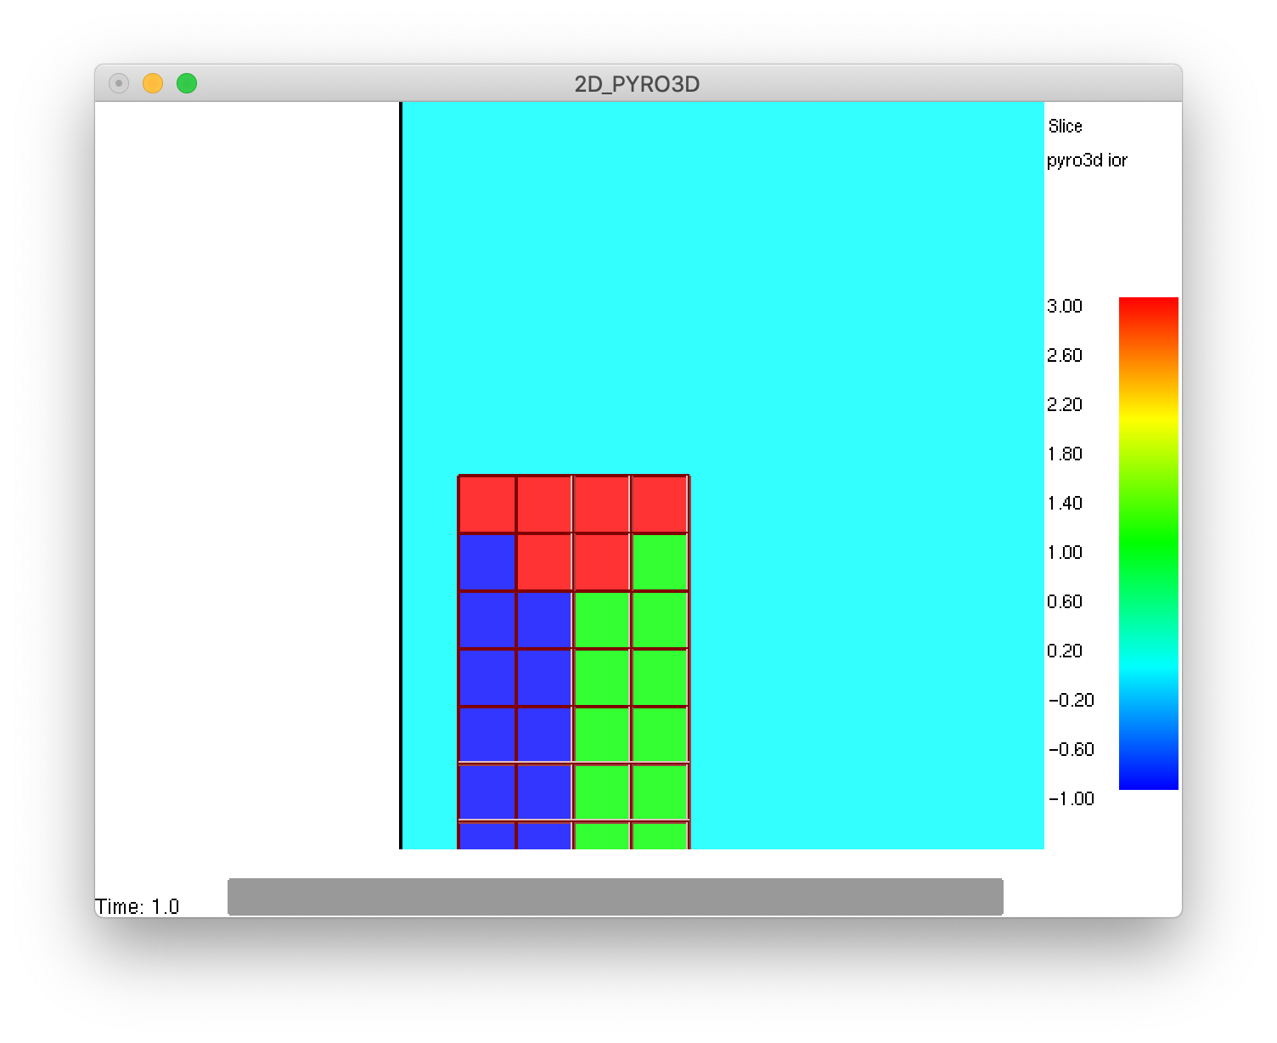Click the -1.00 legend tick value
Viewport: 1277px width, 1043px height.
point(1070,798)
